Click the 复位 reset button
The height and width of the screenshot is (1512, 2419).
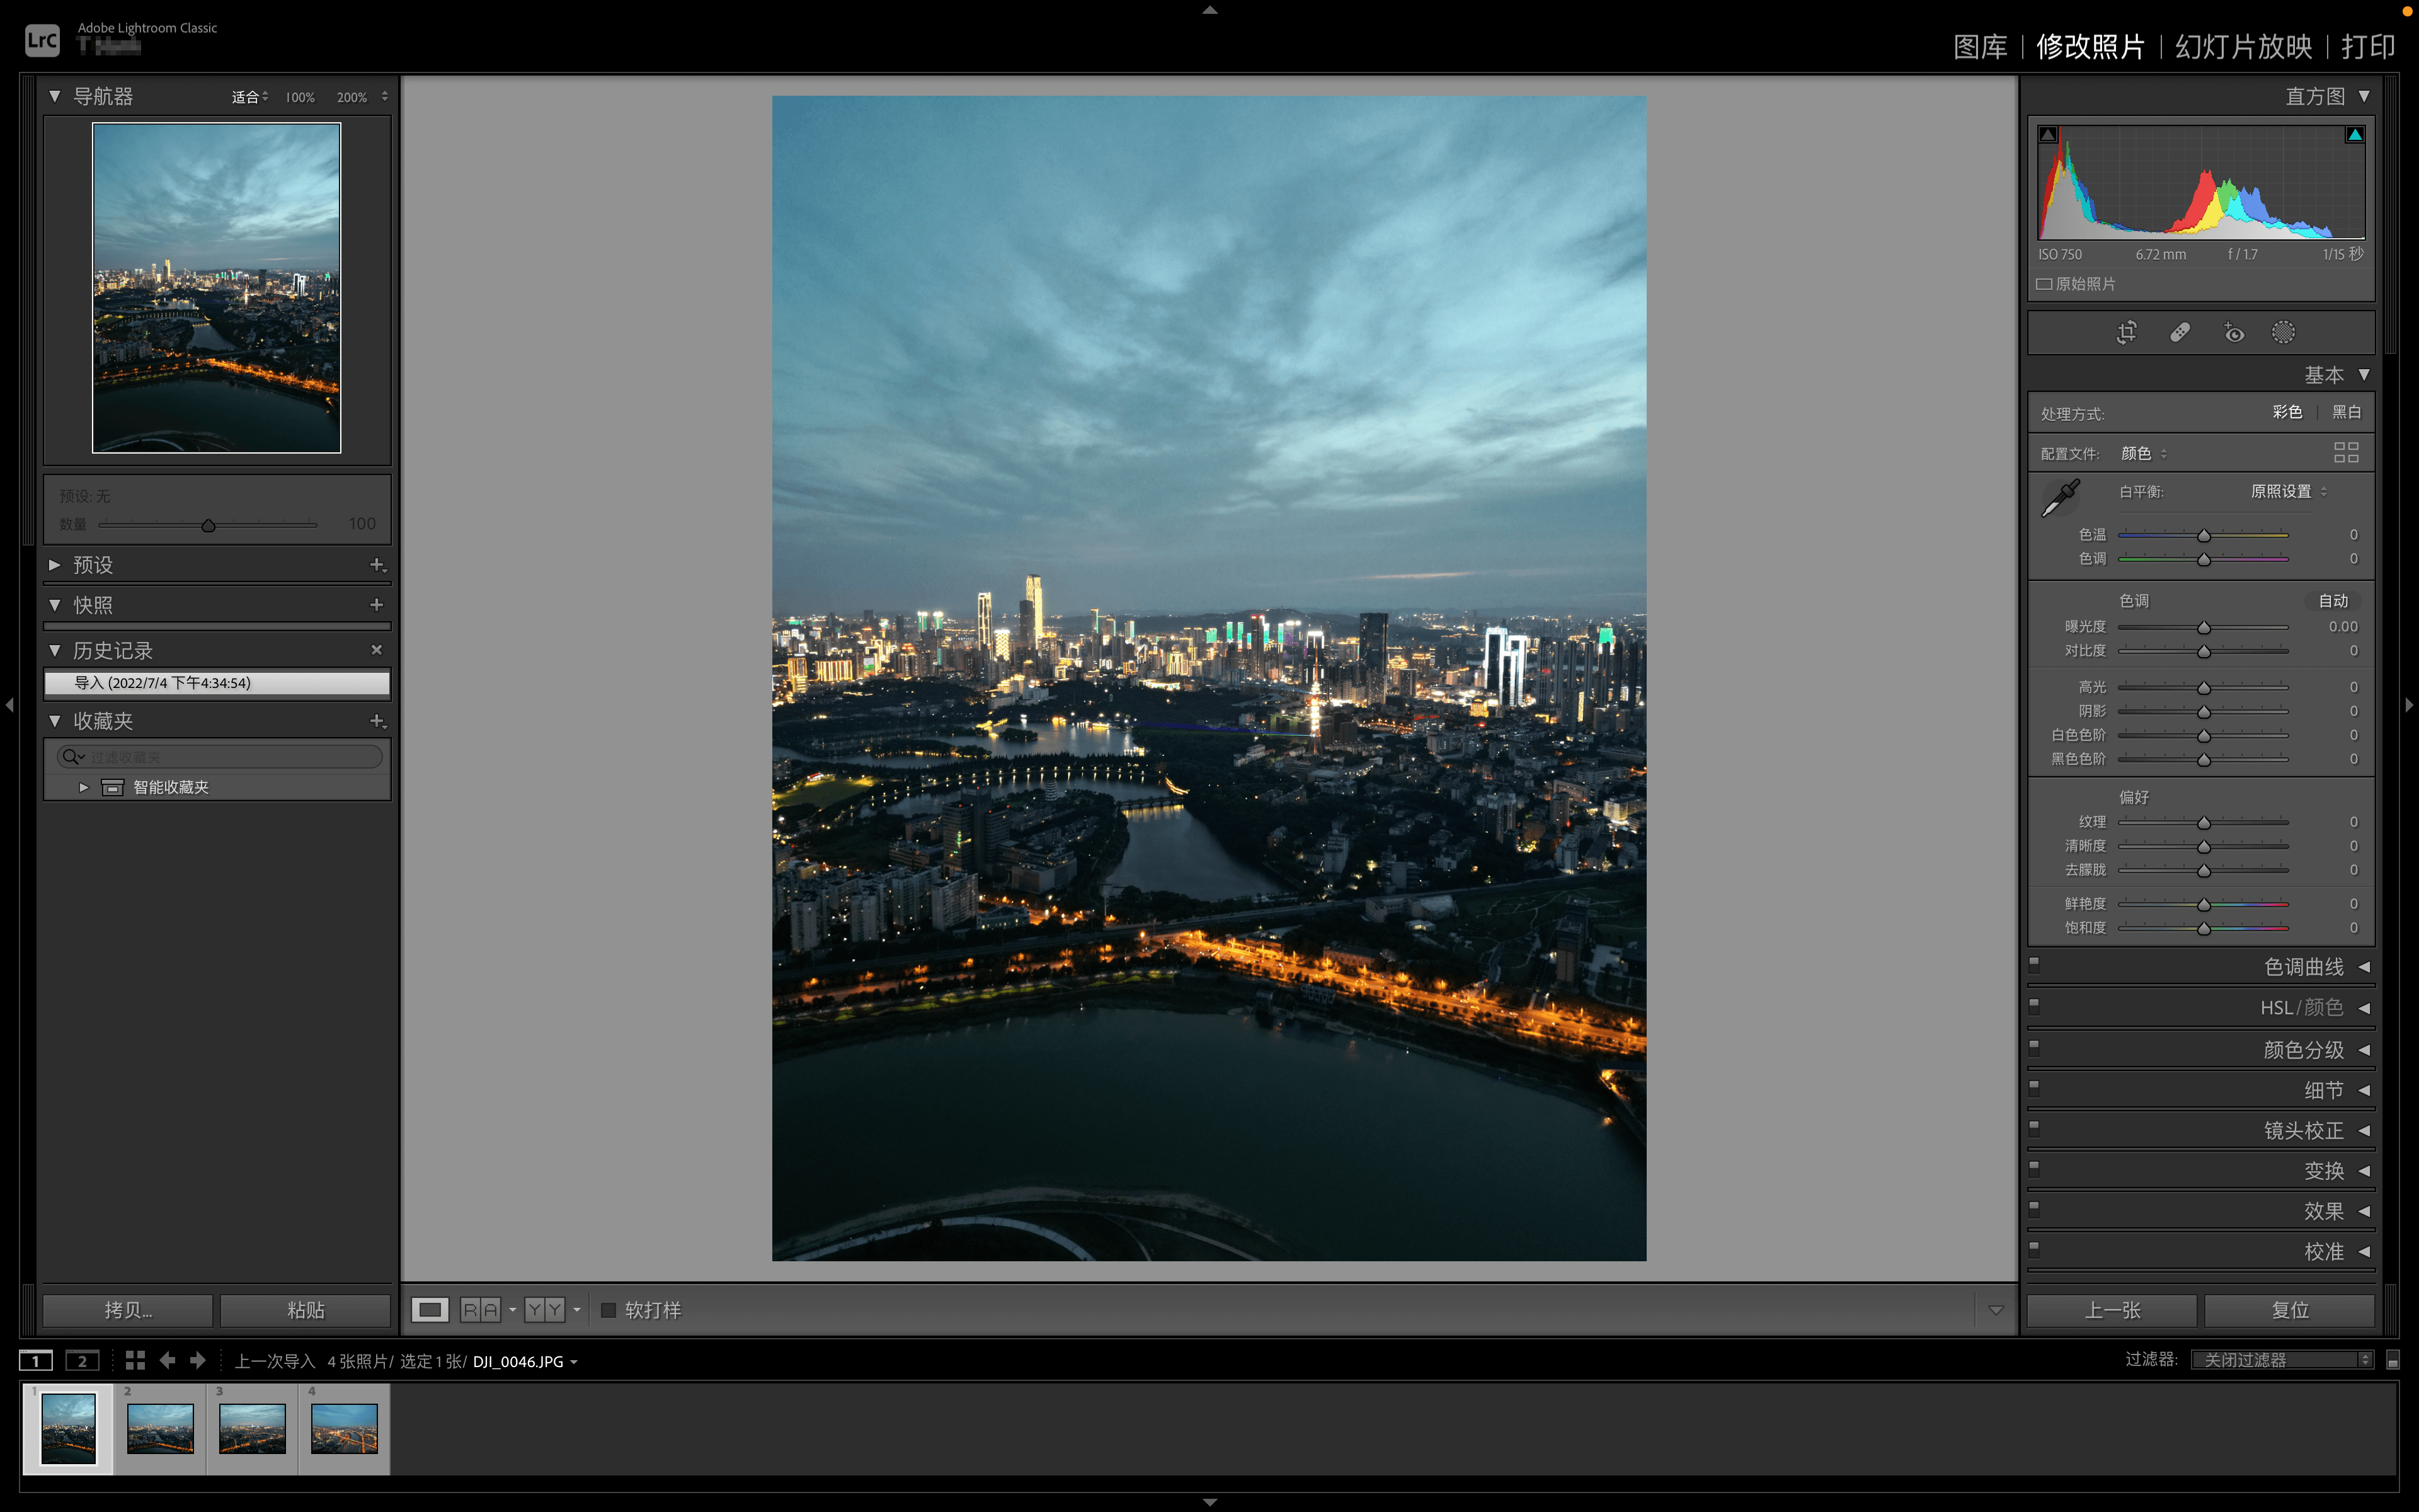coord(2289,1310)
